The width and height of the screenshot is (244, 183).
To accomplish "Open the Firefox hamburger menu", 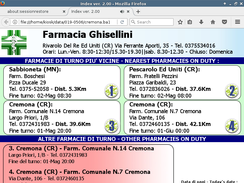I will click(238, 22).
